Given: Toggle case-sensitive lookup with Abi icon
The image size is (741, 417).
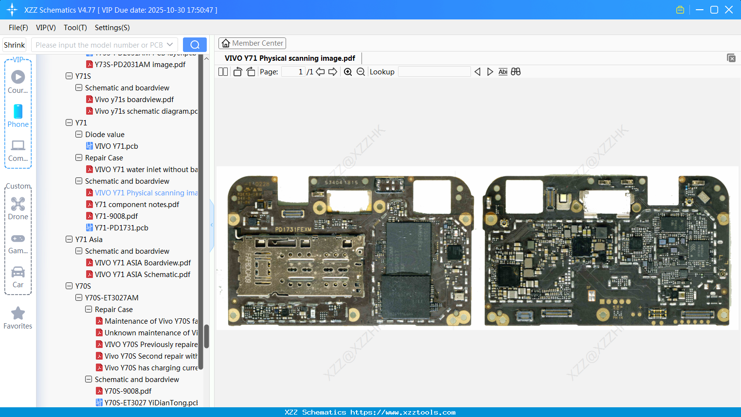Looking at the screenshot, I should tap(503, 71).
